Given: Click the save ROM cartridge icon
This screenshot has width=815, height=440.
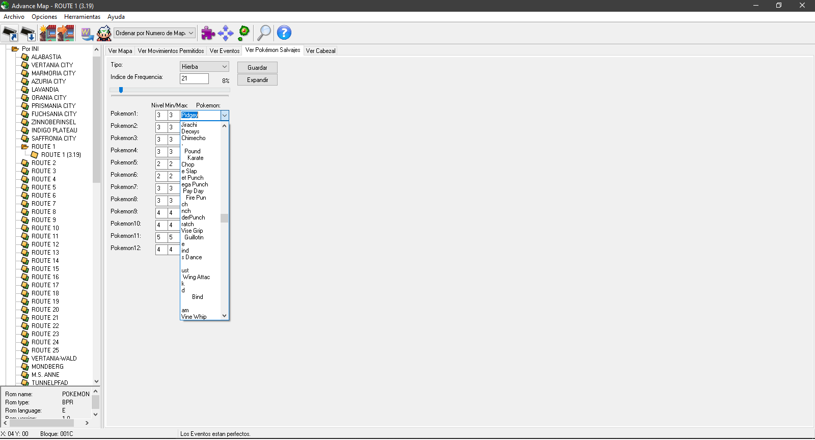Looking at the screenshot, I should (x=28, y=34).
